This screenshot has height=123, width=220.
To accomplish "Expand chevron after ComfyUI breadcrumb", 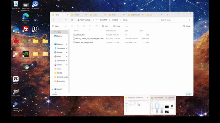I will click(x=110, y=20).
